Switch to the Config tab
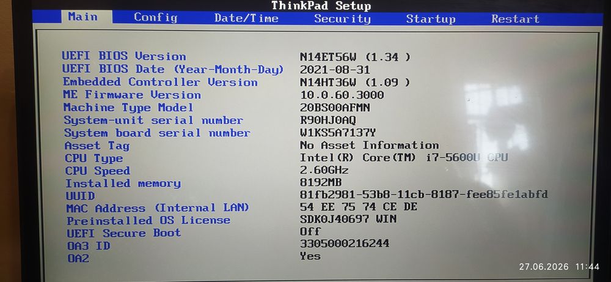This screenshot has width=611, height=282. 155,18
